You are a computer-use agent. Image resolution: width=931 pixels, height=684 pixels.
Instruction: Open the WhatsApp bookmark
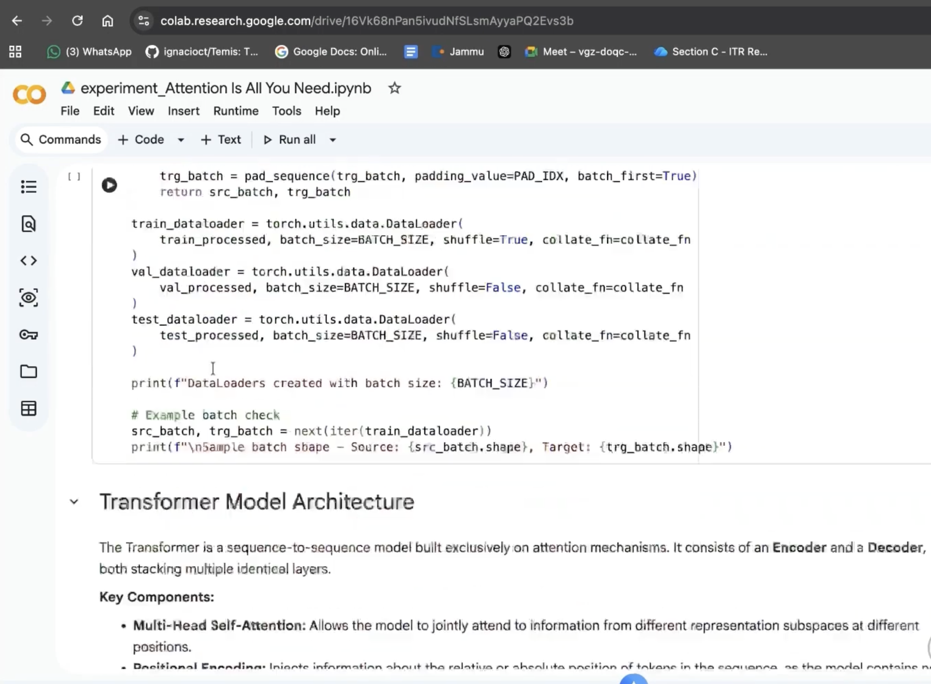pos(89,51)
